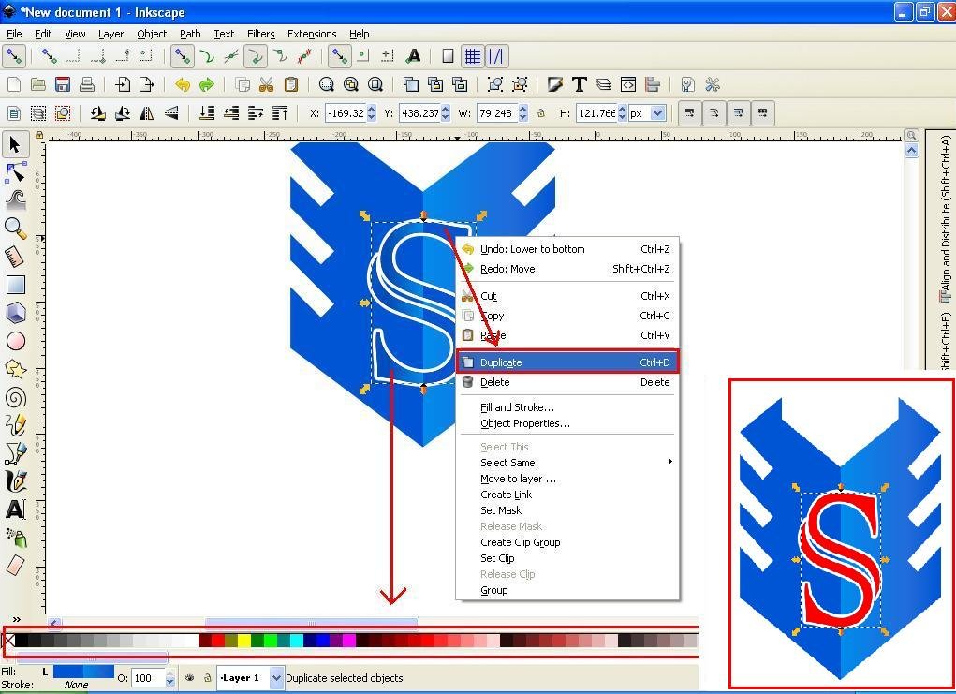The image size is (956, 694).
Task: Pick the yellow swatch in palette
Action: click(243, 641)
